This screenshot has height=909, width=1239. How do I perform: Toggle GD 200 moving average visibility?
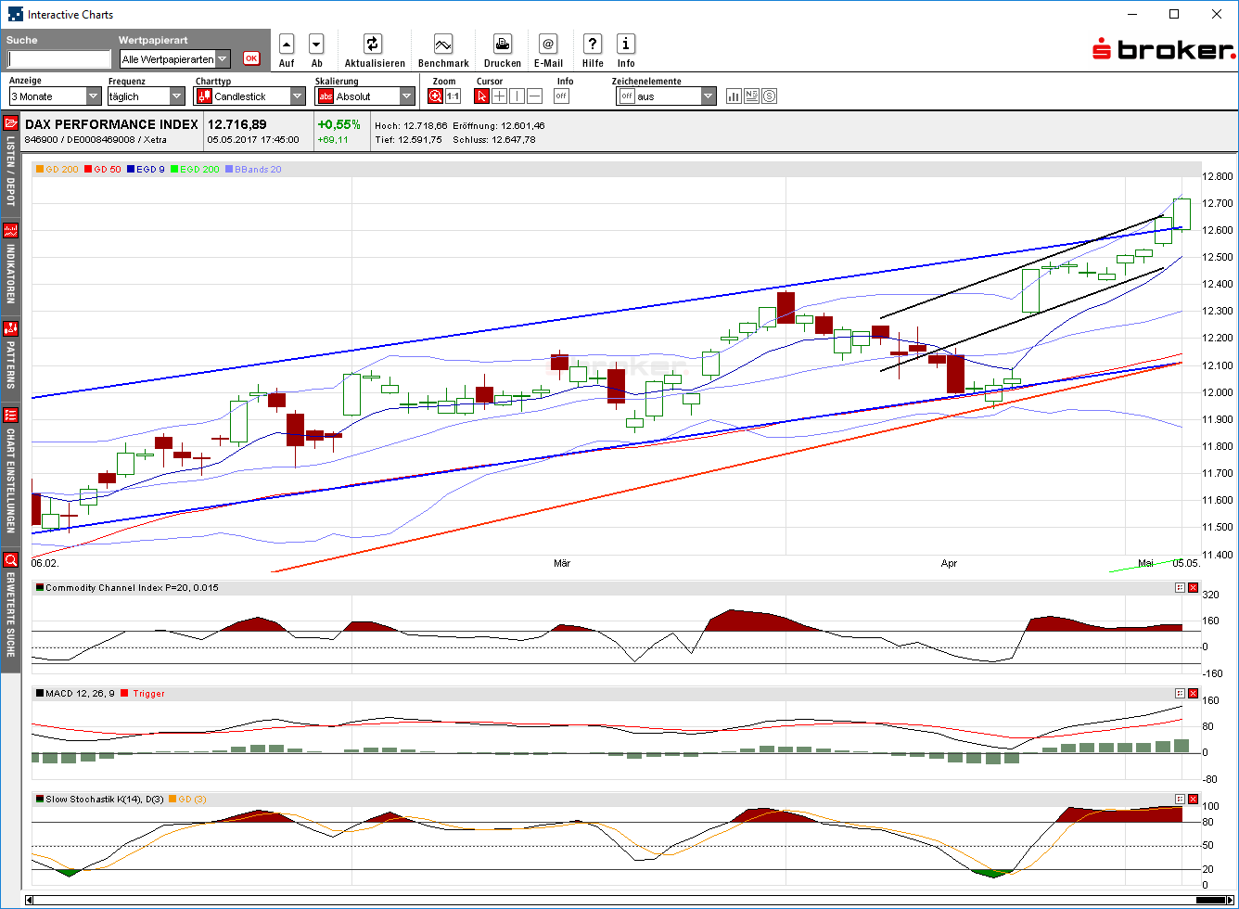coord(57,169)
